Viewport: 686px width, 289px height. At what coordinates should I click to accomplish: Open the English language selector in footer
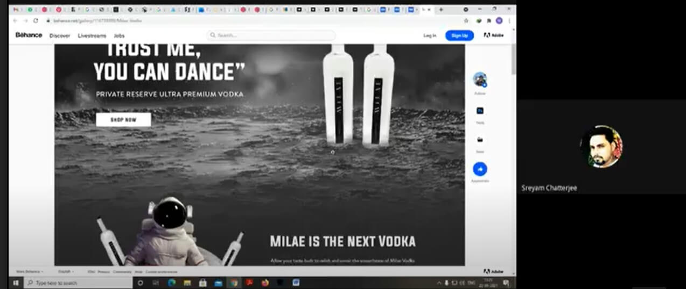point(66,272)
